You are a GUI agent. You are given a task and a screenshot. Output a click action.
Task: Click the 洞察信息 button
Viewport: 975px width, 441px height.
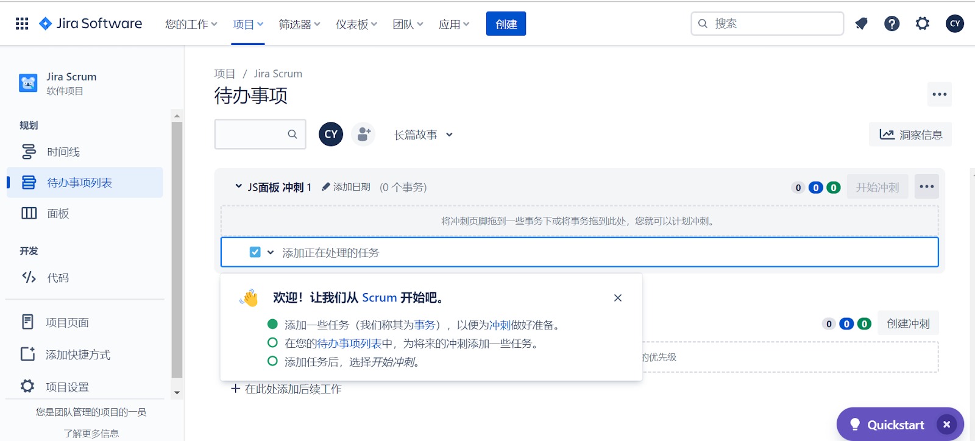pyautogui.click(x=910, y=135)
